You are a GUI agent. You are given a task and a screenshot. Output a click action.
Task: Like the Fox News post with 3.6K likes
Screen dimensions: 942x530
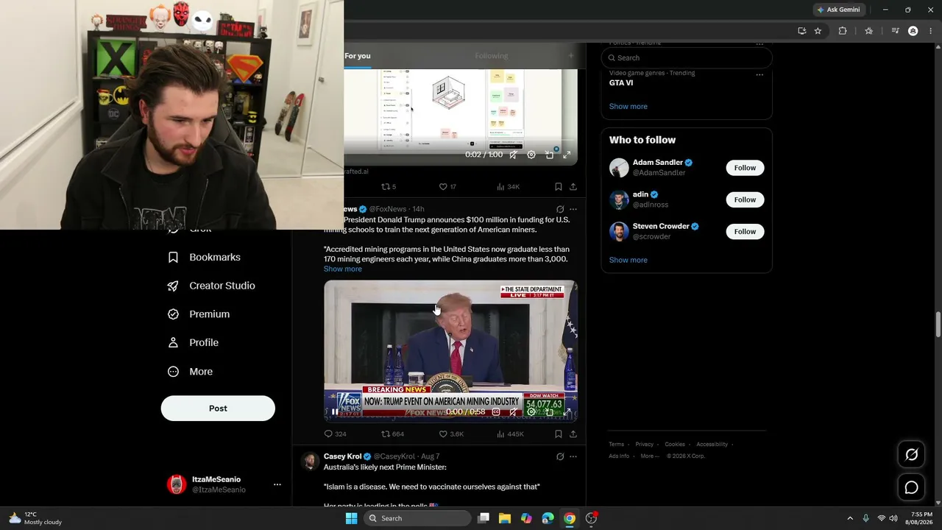[x=451, y=434]
